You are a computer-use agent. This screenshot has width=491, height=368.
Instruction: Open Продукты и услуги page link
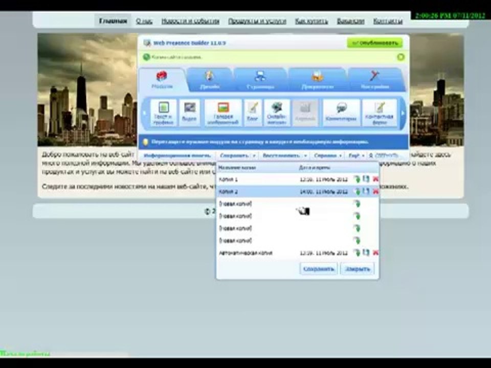[257, 21]
